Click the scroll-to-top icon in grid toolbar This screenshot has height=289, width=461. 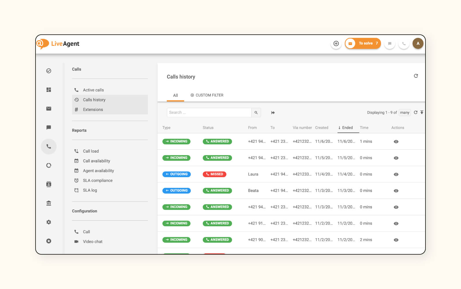click(x=422, y=112)
